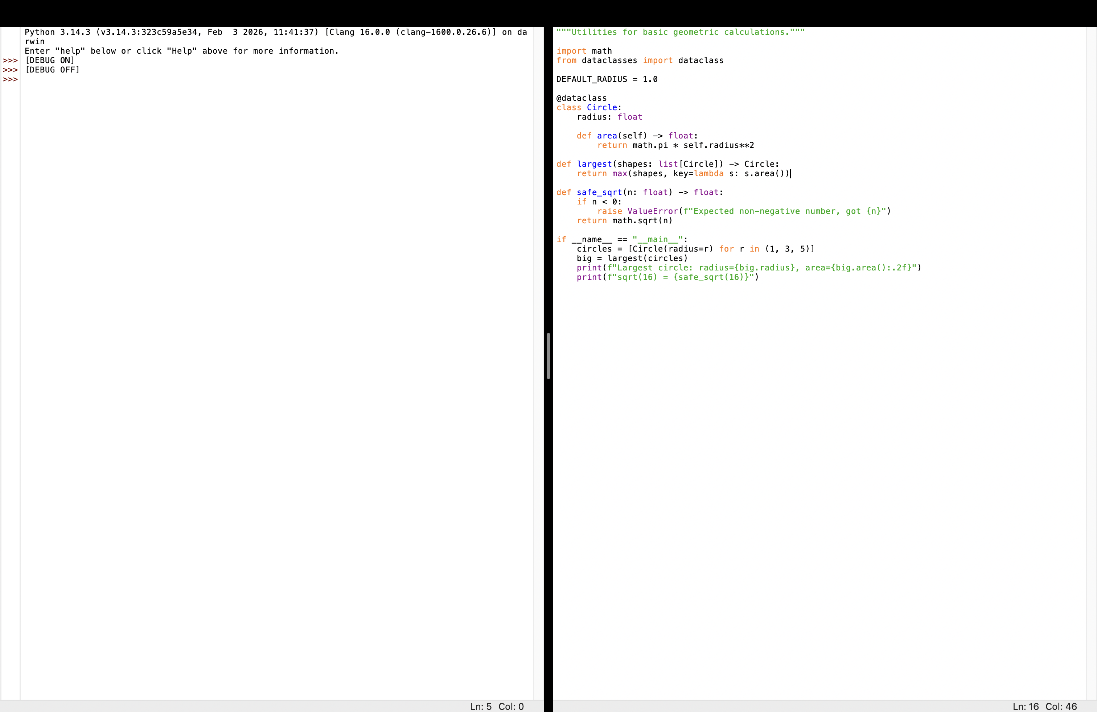Click the "[DEBUG ON]" shell output line
Image resolution: width=1097 pixels, height=712 pixels.
(x=49, y=60)
